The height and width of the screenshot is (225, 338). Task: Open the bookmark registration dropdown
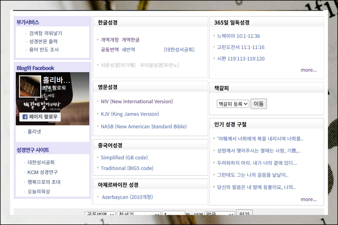point(233,104)
